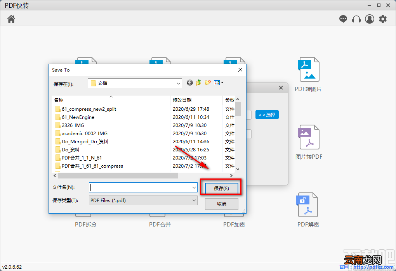Close the background panel behind dialog
This screenshot has width=396, height=271.
[x=281, y=87]
